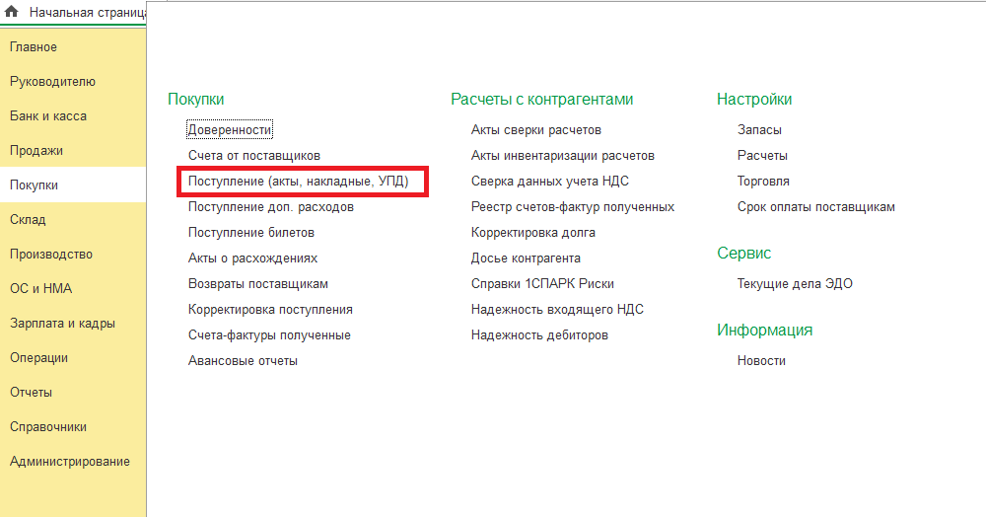
Task: Open Банк и касса section
Action: point(48,116)
